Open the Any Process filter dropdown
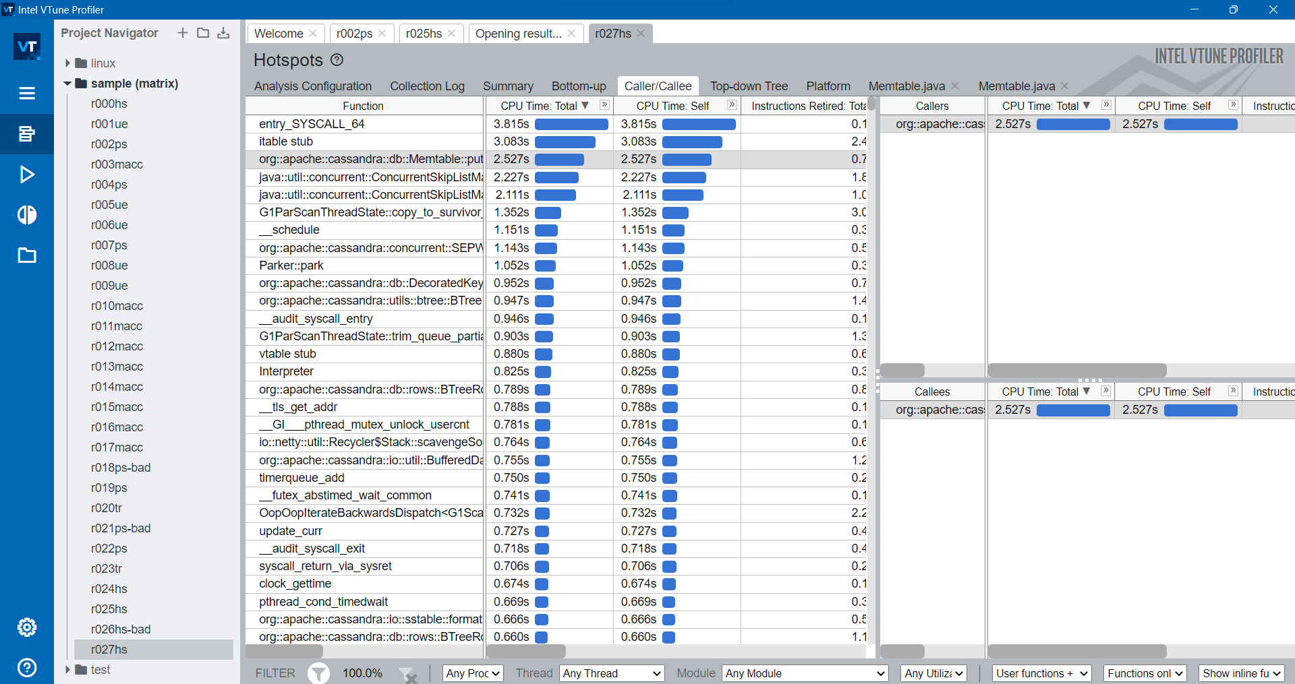 click(x=473, y=673)
